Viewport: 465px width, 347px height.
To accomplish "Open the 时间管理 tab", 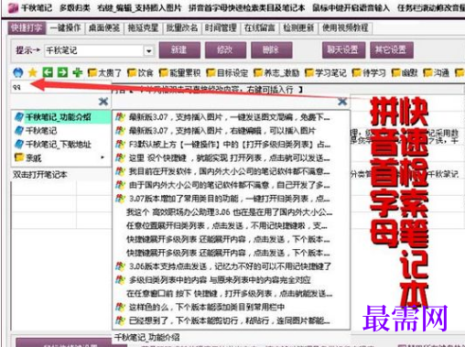I will click(x=221, y=28).
